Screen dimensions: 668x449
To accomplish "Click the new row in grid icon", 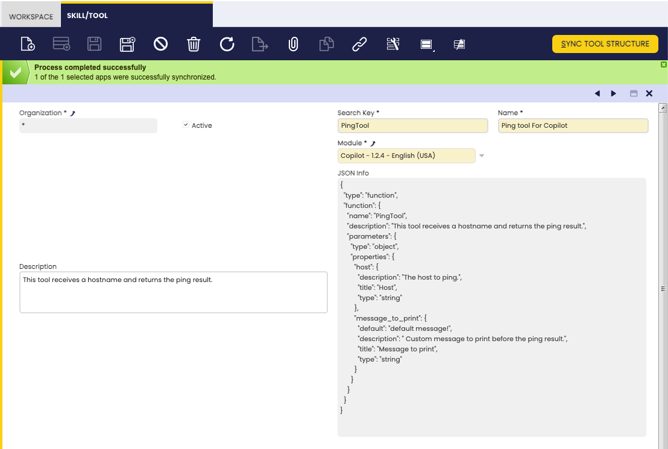I will coord(61,44).
